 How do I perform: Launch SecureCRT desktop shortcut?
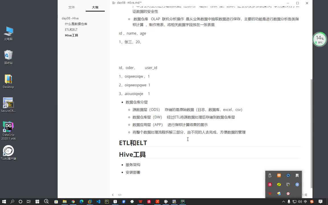tap(8, 105)
